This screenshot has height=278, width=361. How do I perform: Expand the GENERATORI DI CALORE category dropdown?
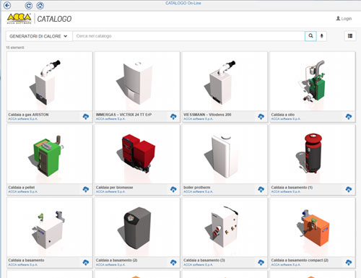[39, 36]
